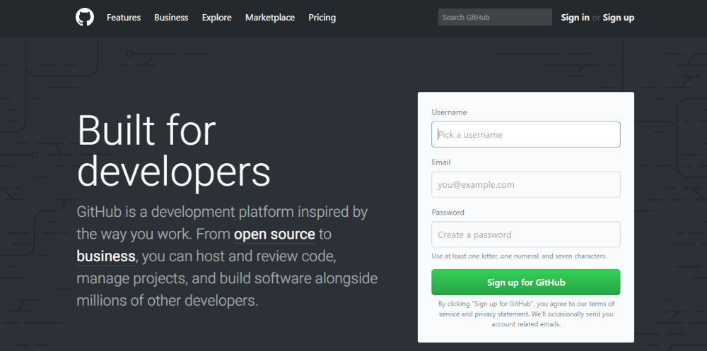
Task: Click the GitHub Octocat logo
Action: coord(85,17)
